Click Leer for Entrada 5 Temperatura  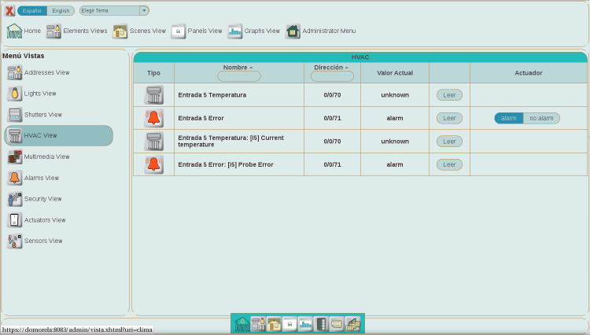click(x=449, y=95)
